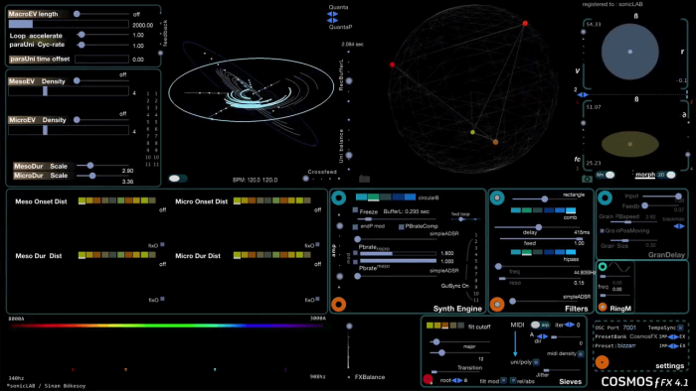Viewport: 696px width, 391px height.
Task: Select the green segment in circularB selector
Action: [373, 197]
